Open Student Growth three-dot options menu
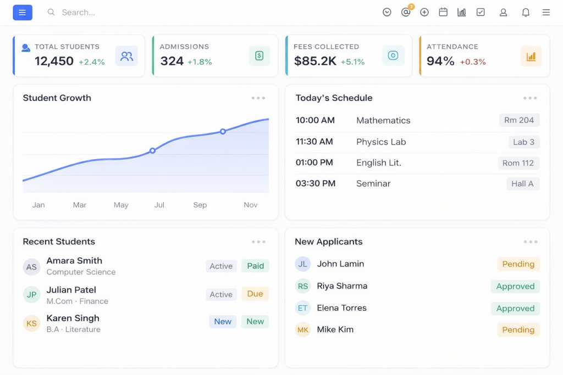Screen dimensions: 563x375 [258, 98]
